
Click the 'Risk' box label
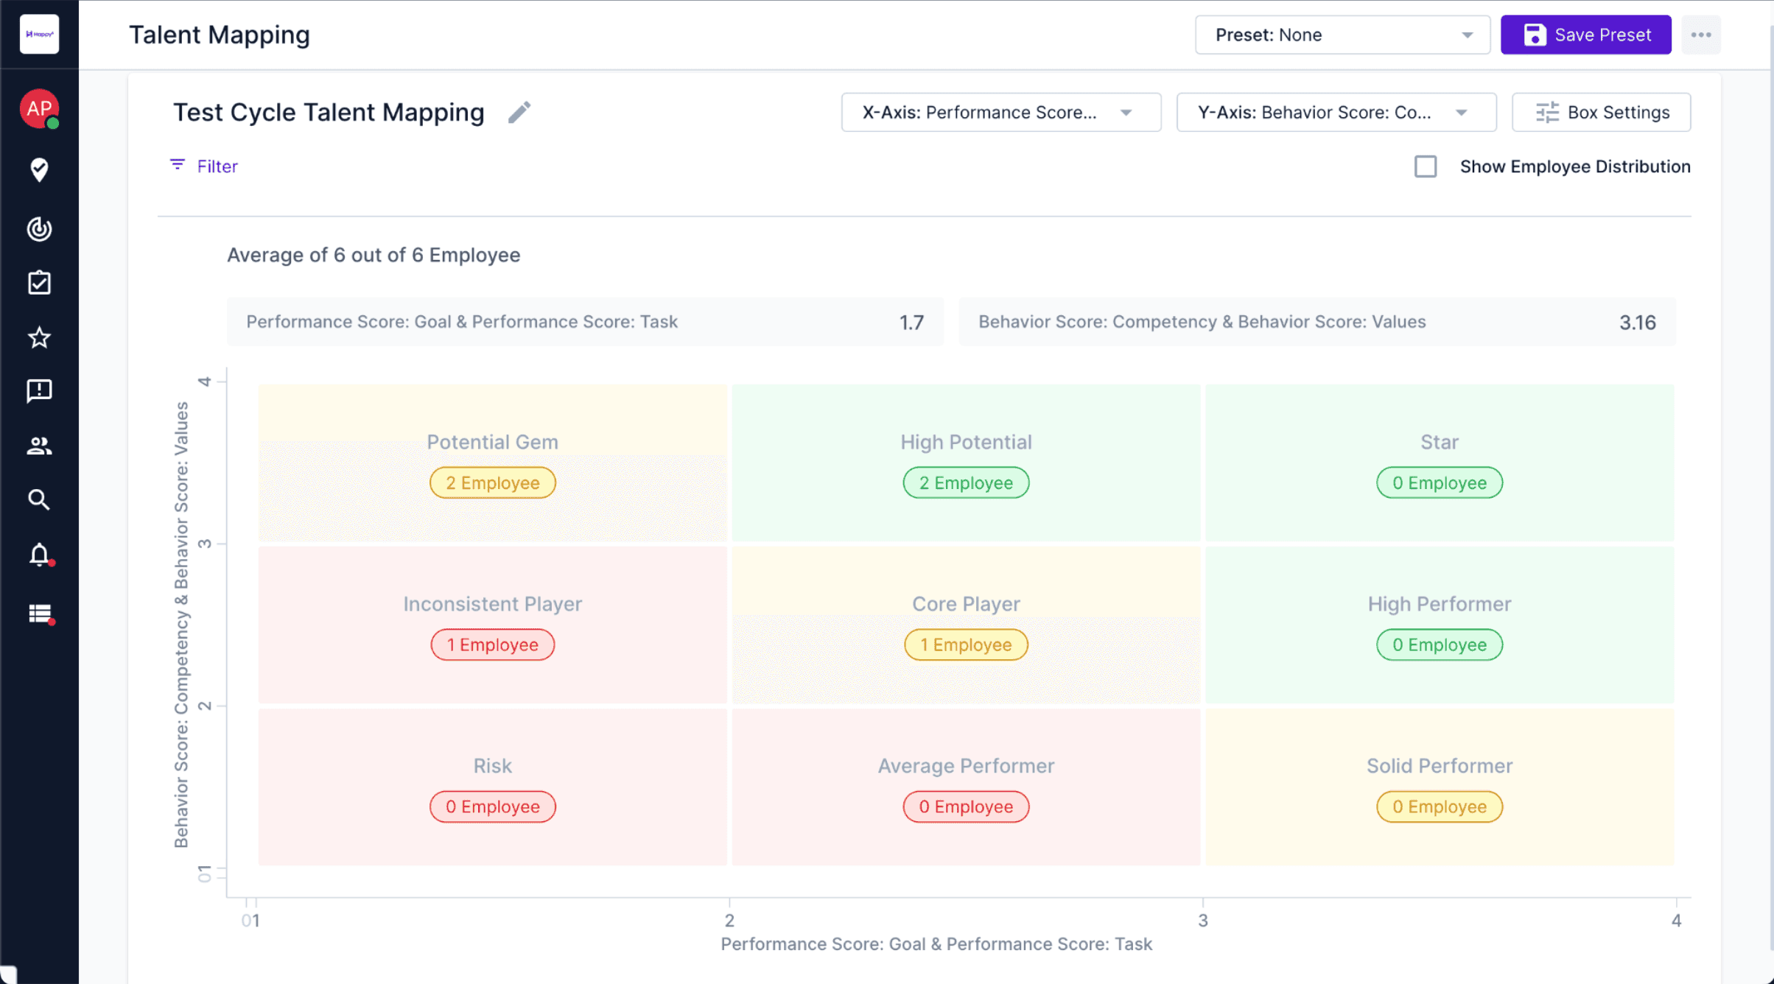click(x=493, y=766)
